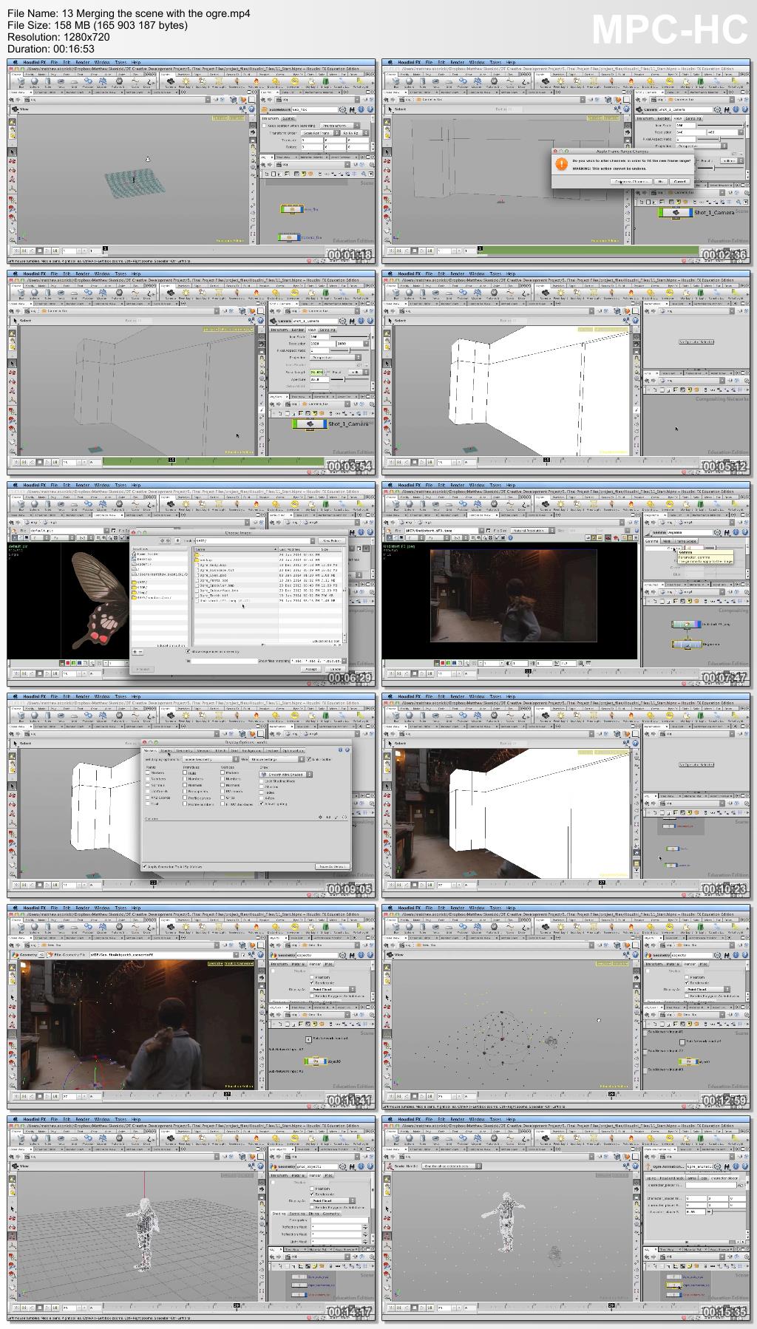757x1329 pixels.
Task: Select the Shot_1_Camera node in the 00:03:54 frame
Action: 310,424
